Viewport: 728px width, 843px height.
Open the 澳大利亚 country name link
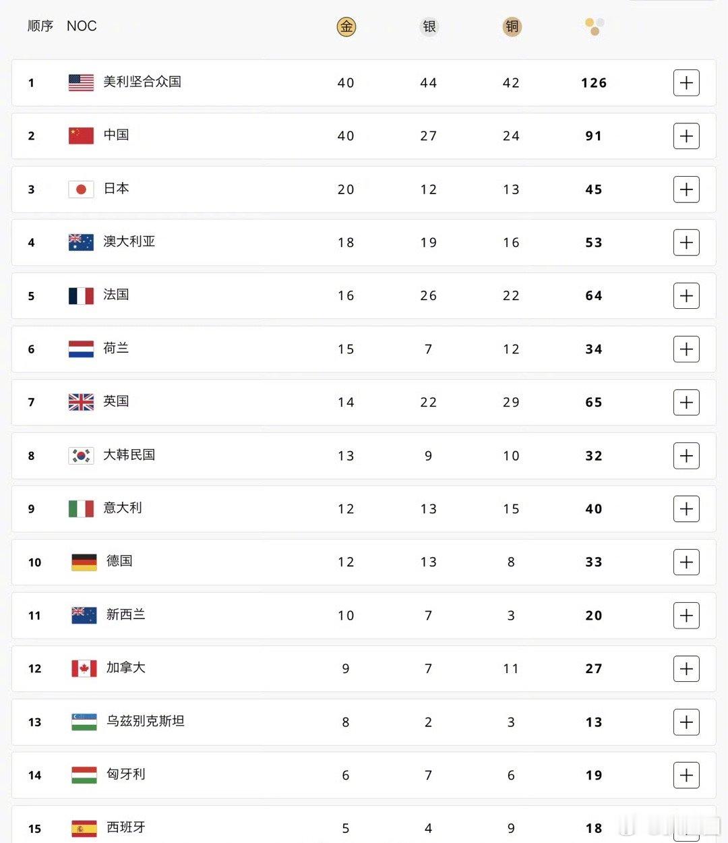point(129,241)
